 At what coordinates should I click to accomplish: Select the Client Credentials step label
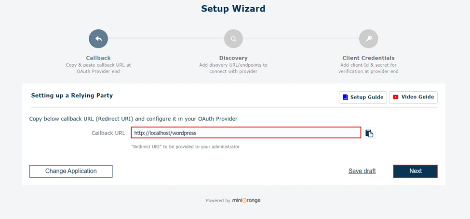pos(368,58)
